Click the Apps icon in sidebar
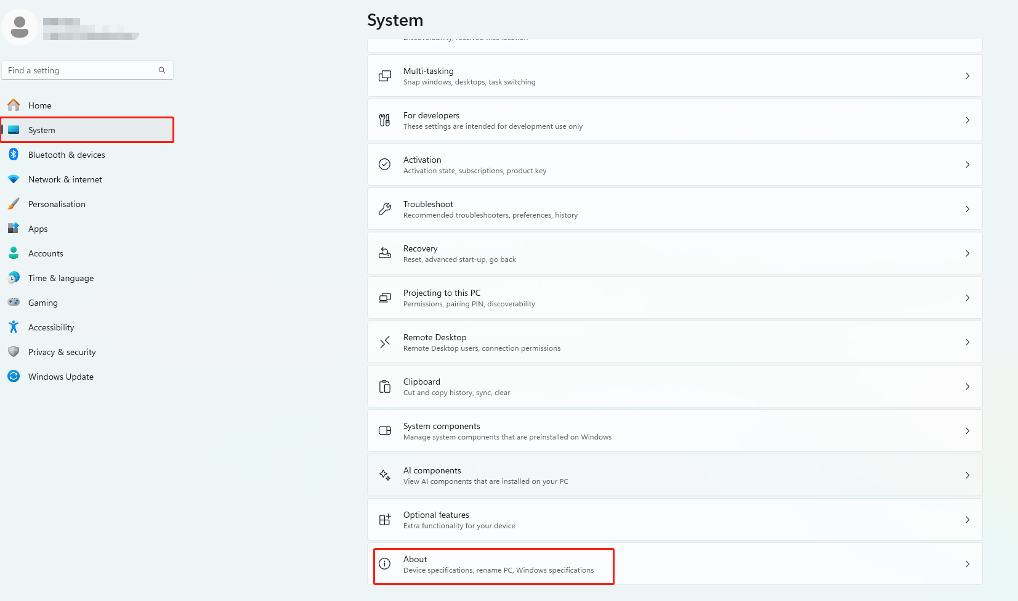The height and width of the screenshot is (601, 1018). pyautogui.click(x=14, y=228)
